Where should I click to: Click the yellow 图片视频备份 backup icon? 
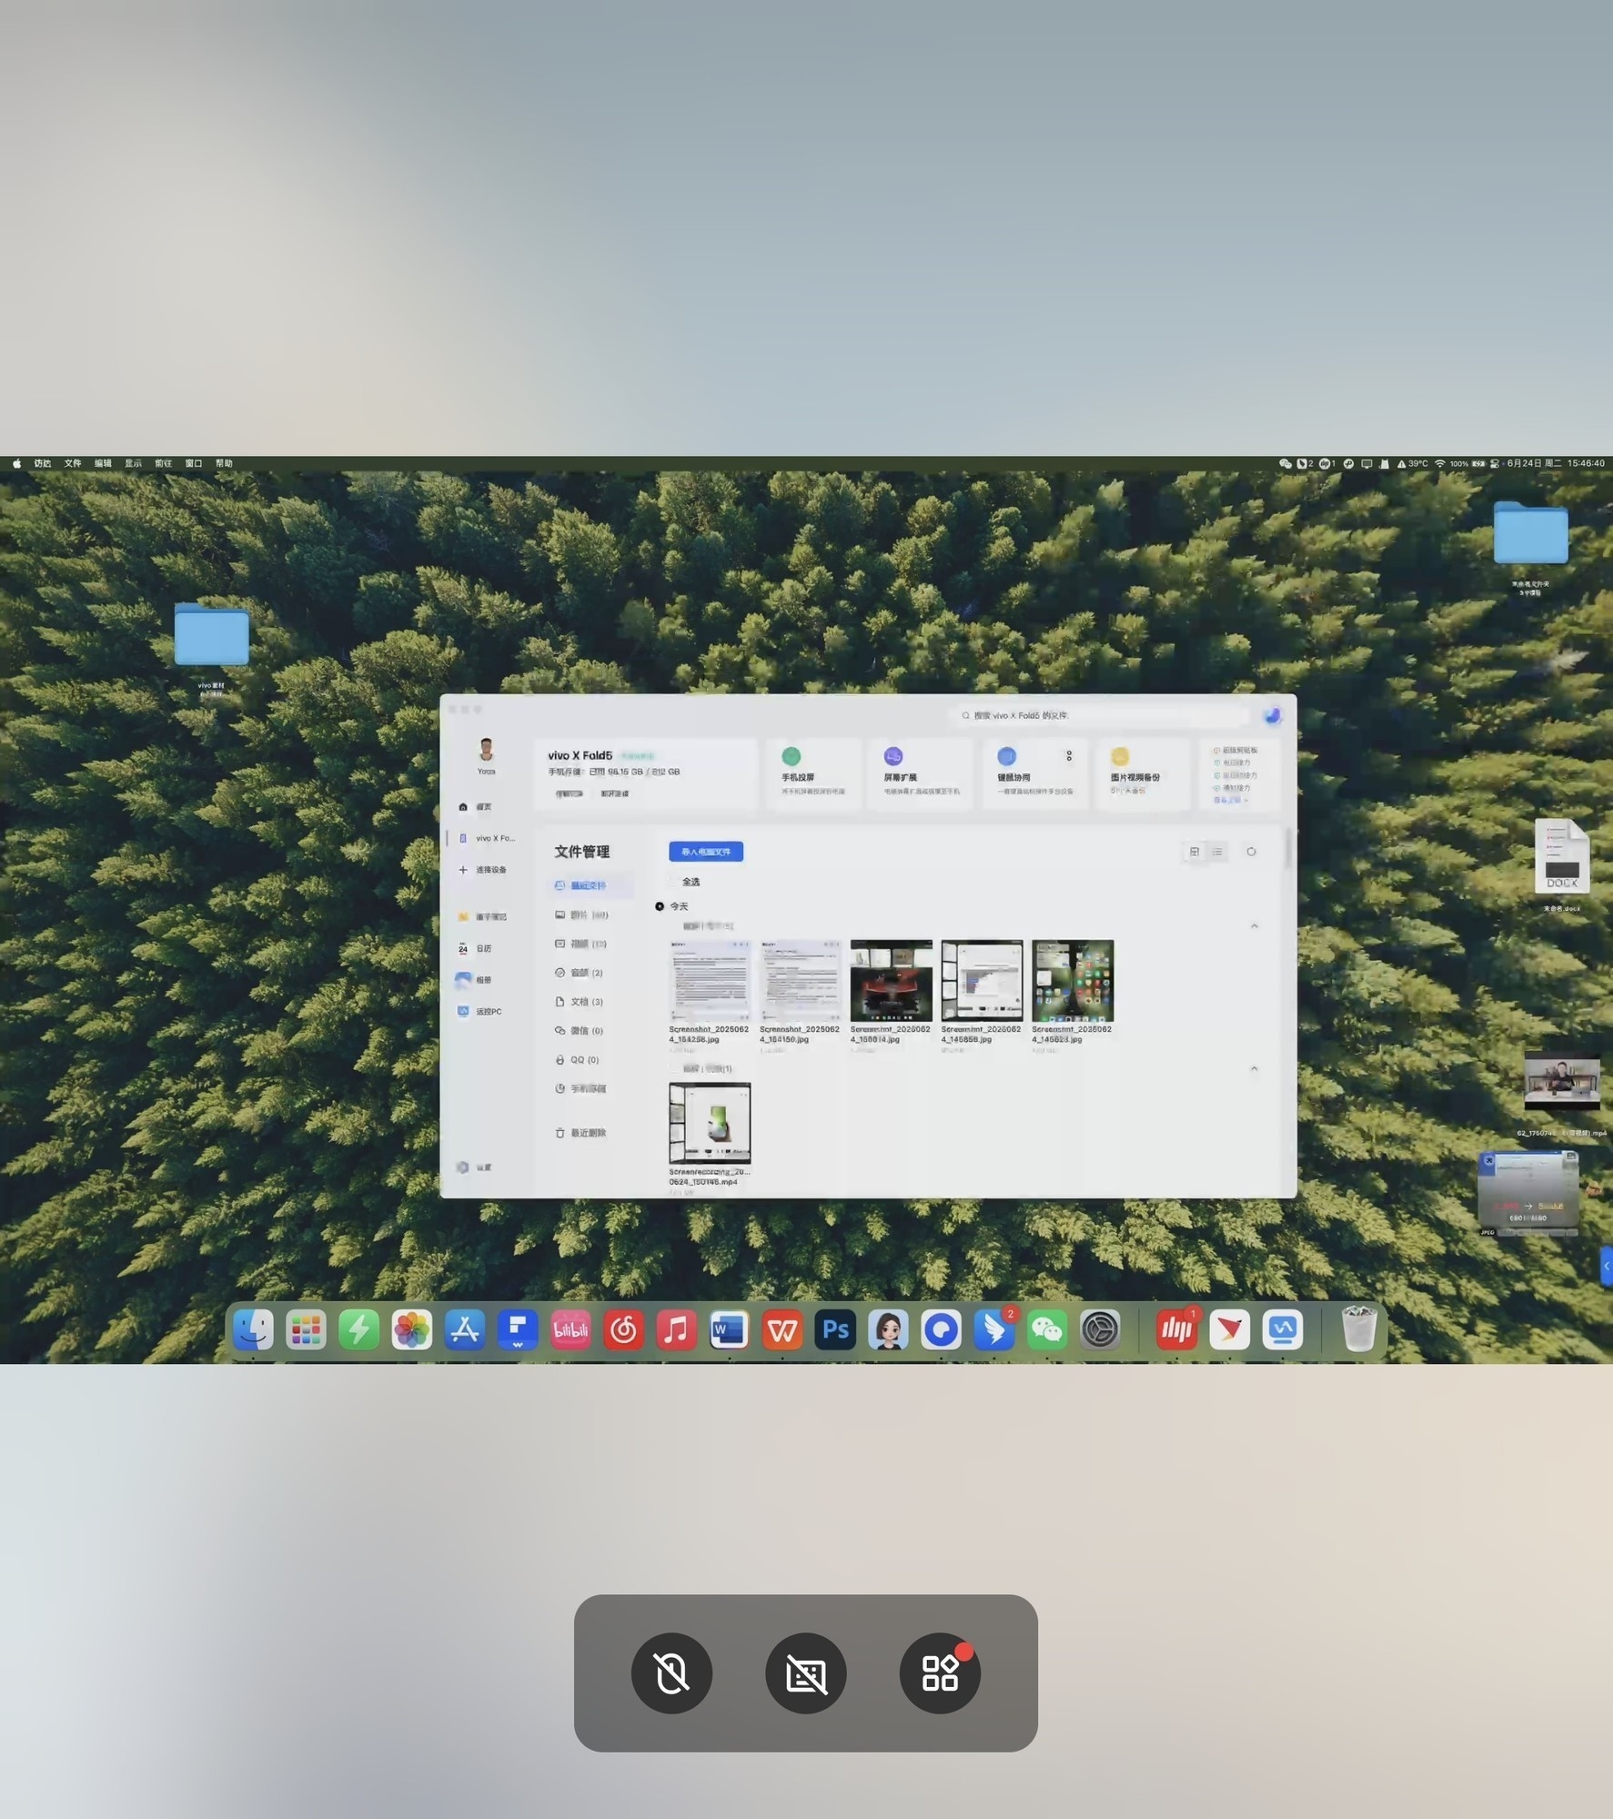pyautogui.click(x=1120, y=756)
